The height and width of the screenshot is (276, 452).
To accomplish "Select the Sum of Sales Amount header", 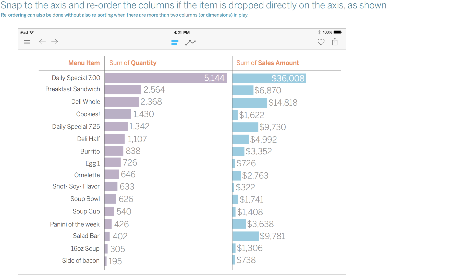I will (x=268, y=63).
